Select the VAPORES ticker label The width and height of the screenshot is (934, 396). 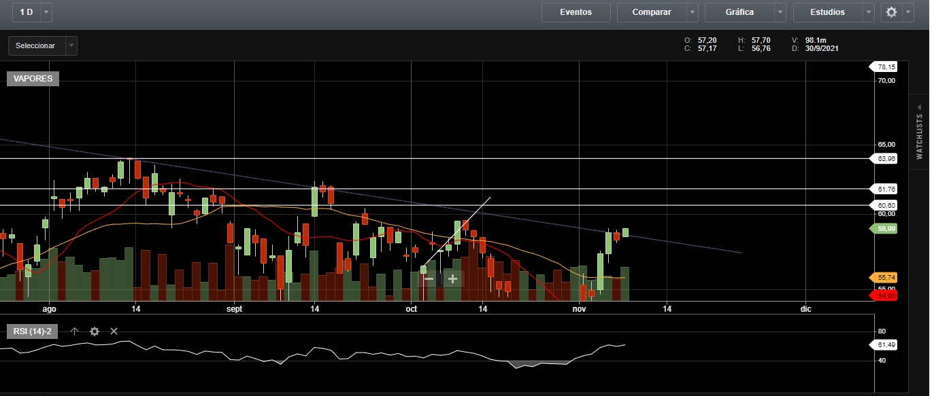click(33, 79)
